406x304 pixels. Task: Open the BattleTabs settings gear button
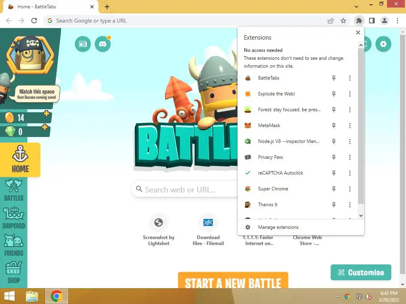coord(383,44)
